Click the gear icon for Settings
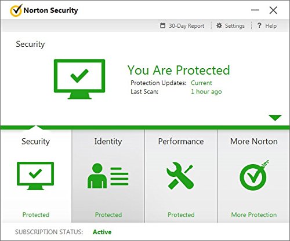 pyautogui.click(x=219, y=25)
